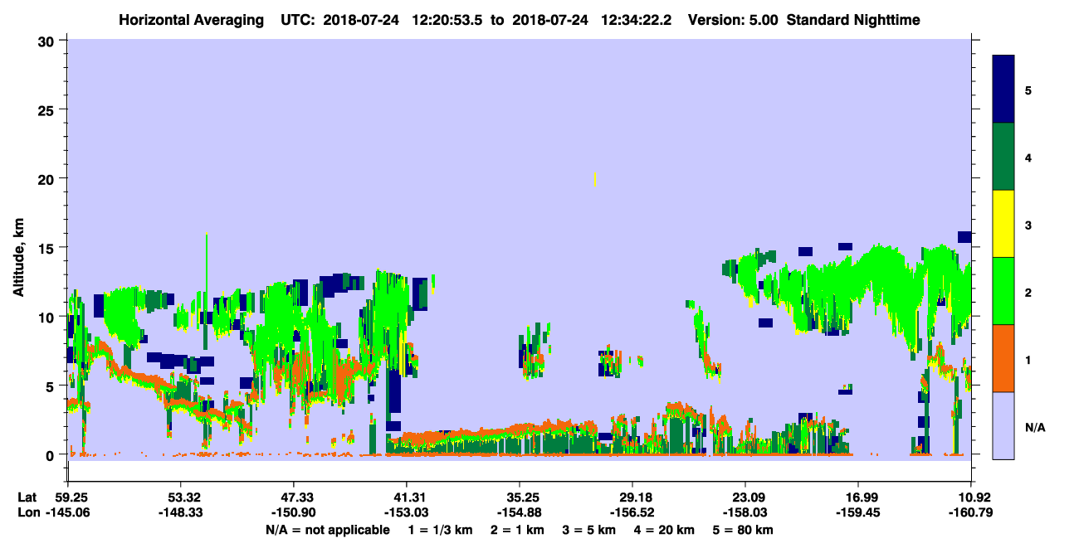Click the '2 = 1 km' legend note
The width and height of the screenshot is (1079, 553).
tap(517, 530)
